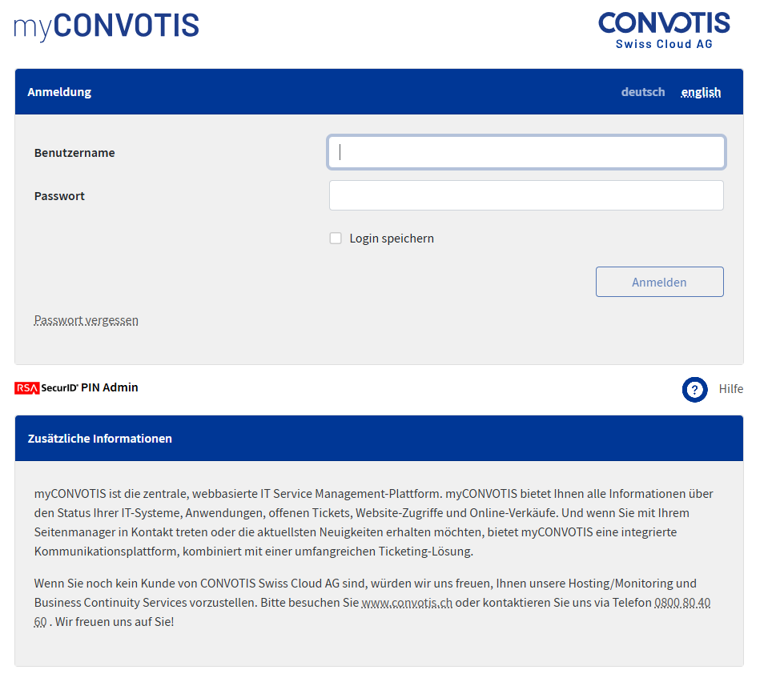Viewport: 784px width, 698px height.
Task: Click the phone number 0800 80 40 60
Action: 681,603
